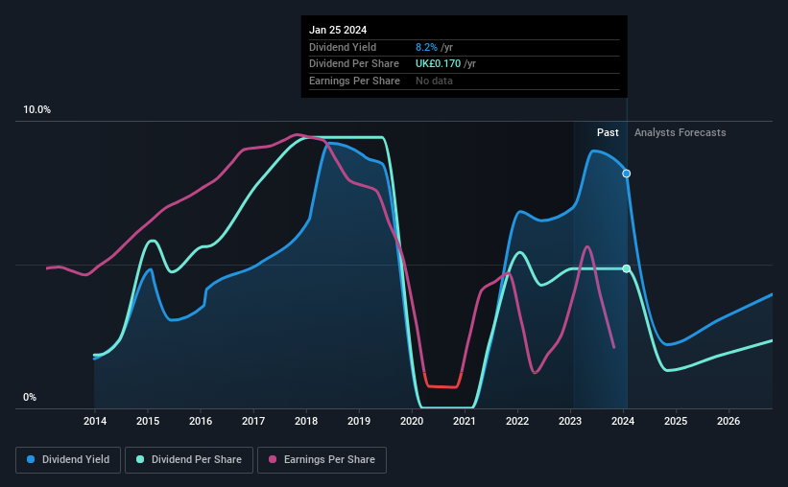
Task: Click the 2019 x-axis label
Action: 359,421
